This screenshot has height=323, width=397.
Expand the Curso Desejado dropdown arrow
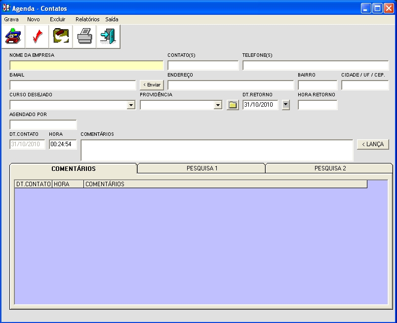point(131,105)
